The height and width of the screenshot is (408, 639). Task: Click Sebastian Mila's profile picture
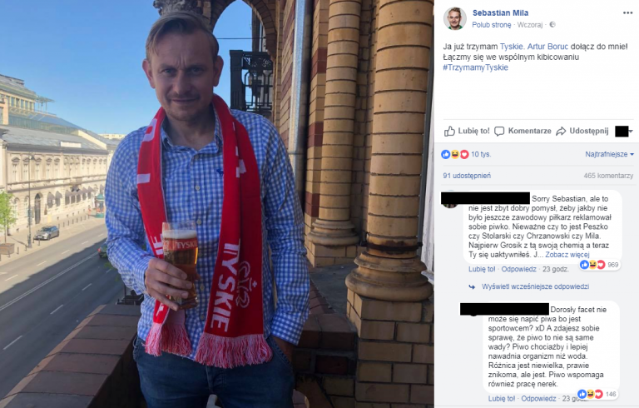point(455,18)
